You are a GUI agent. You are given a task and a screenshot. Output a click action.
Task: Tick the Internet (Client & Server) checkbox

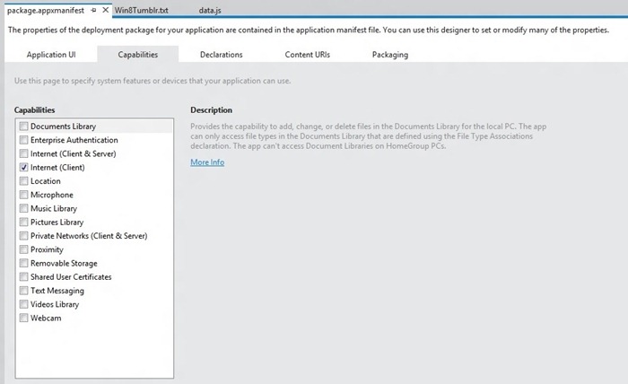tap(23, 153)
